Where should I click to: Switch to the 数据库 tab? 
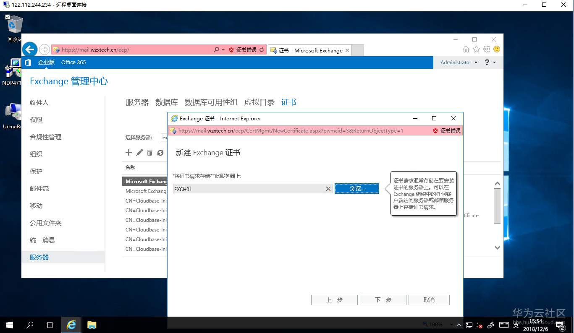(166, 102)
